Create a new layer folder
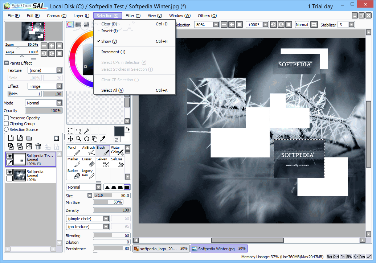Image resolution: width=376 pixels, height=263 pixels. 29,138
